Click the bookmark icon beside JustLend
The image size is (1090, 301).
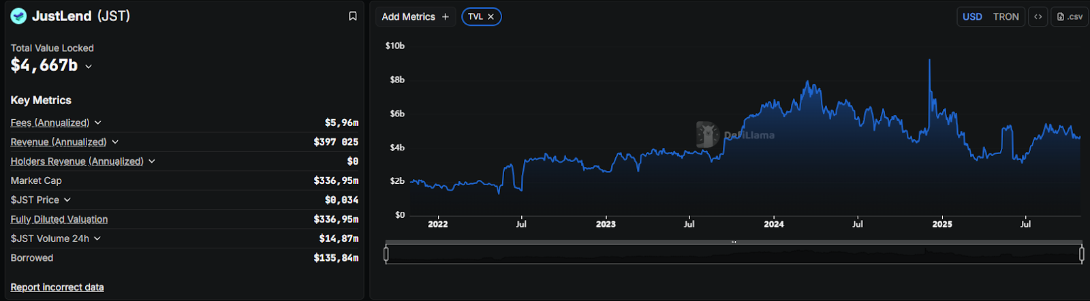point(353,16)
